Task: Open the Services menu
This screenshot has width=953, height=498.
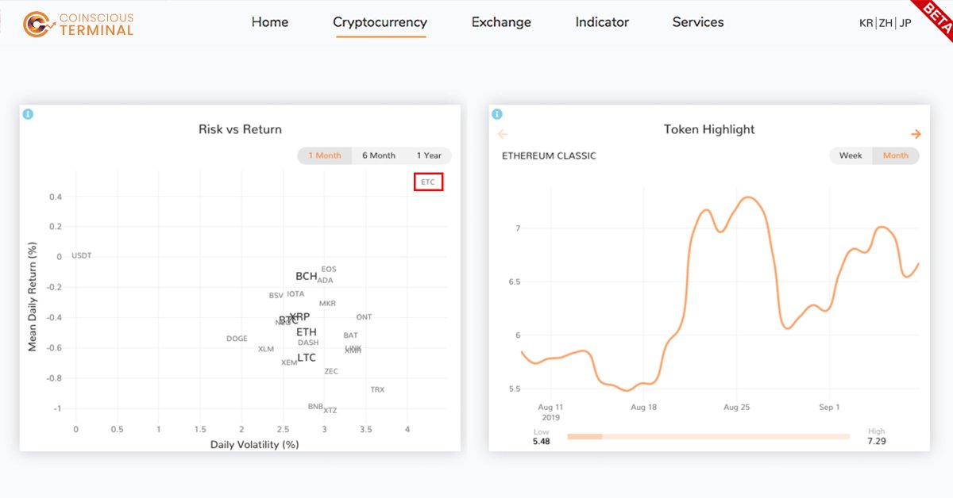Action: pos(698,22)
